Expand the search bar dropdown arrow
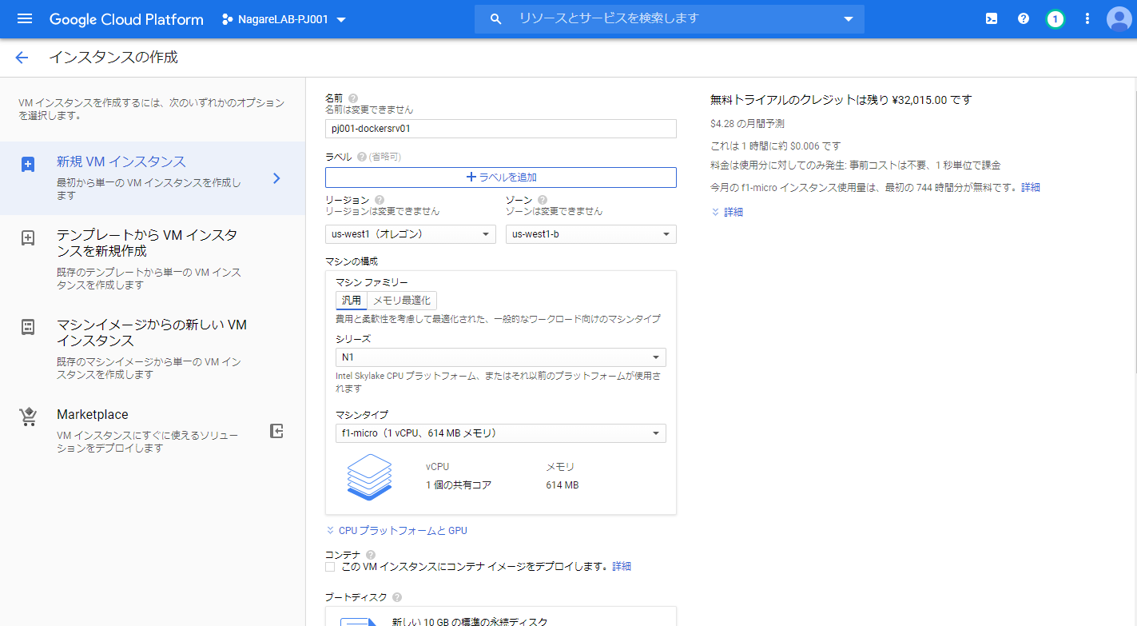Image resolution: width=1137 pixels, height=626 pixels. [848, 19]
